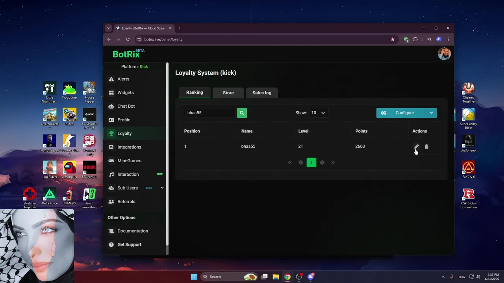
Task: Open File Explorer from taskbar
Action: (276, 277)
